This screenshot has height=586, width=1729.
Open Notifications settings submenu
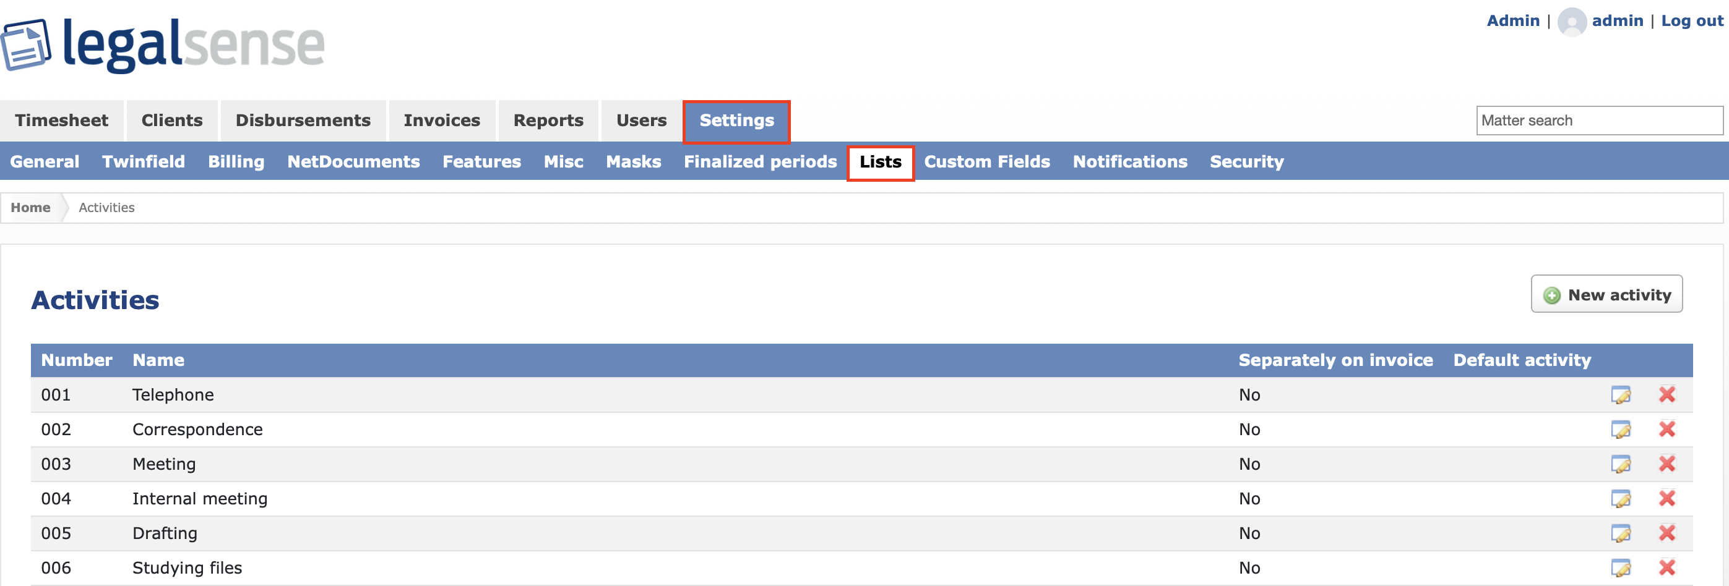coord(1129,161)
